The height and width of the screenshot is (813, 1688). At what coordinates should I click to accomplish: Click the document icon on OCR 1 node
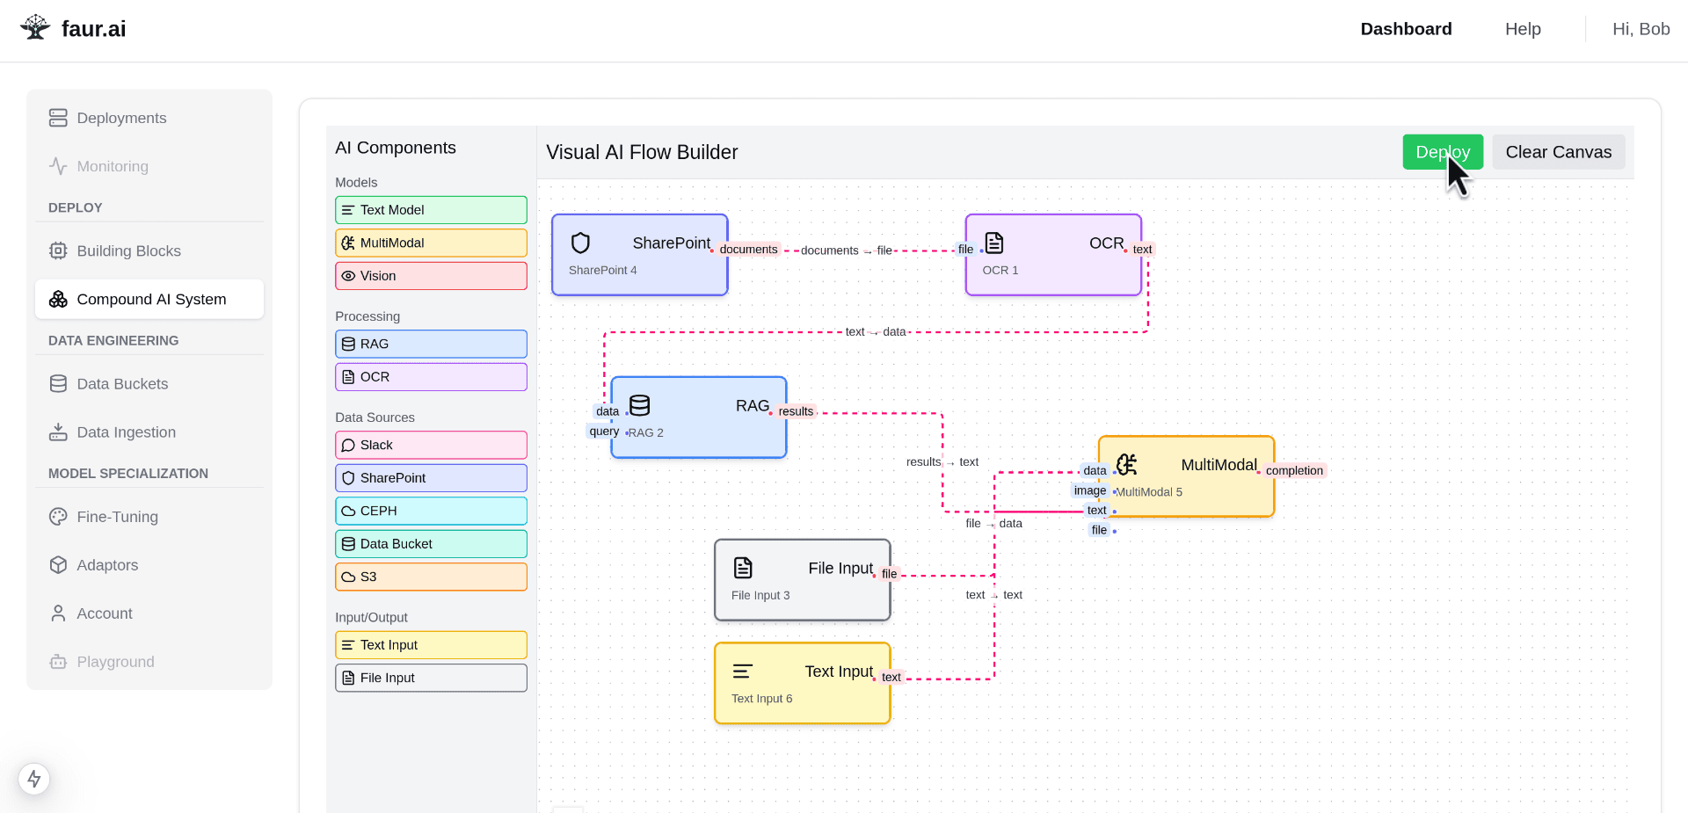(x=994, y=243)
